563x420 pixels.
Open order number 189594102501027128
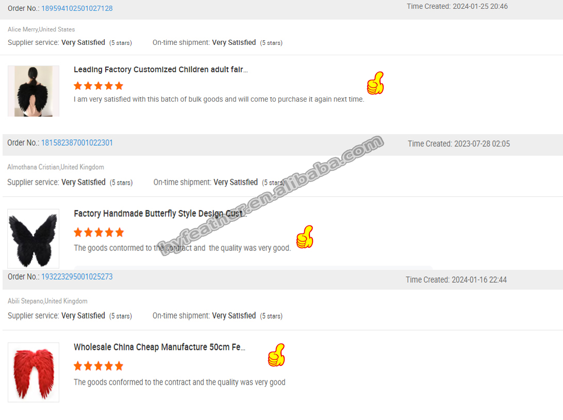point(77,8)
